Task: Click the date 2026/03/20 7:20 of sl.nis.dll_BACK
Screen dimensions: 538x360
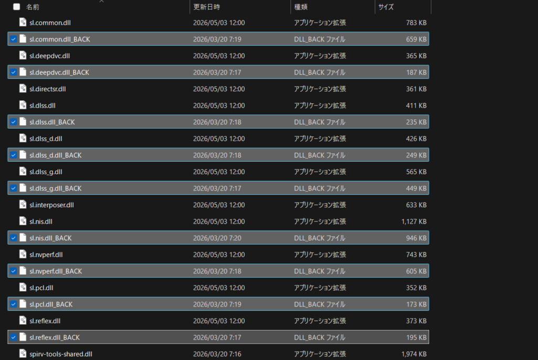Action: 217,238
